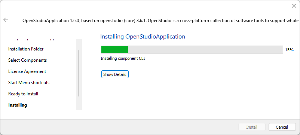This screenshot has height=135, width=300.
Task: Click the green filled part of the progress bar
Action: tap(114, 49)
